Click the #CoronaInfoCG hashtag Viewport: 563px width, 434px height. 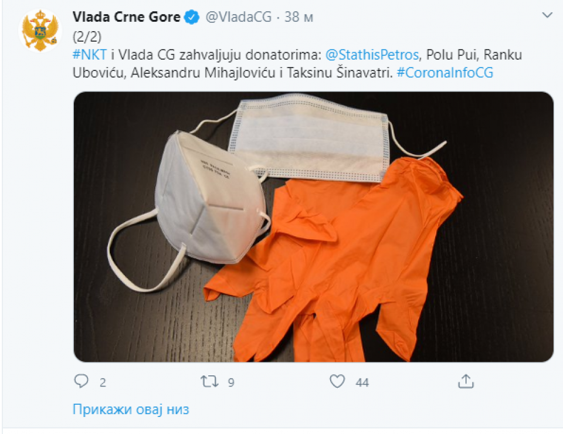pos(445,73)
